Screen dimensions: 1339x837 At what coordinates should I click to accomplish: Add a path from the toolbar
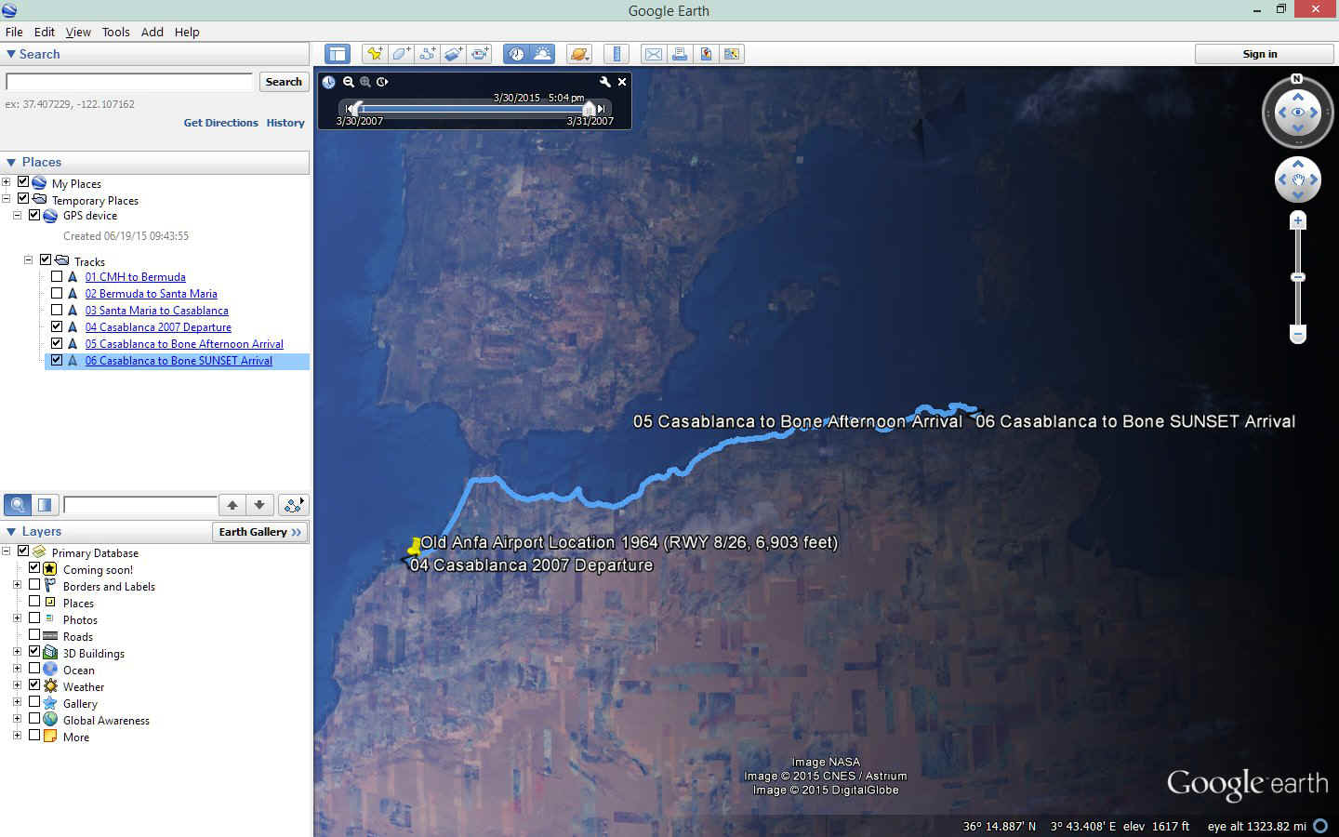click(427, 54)
